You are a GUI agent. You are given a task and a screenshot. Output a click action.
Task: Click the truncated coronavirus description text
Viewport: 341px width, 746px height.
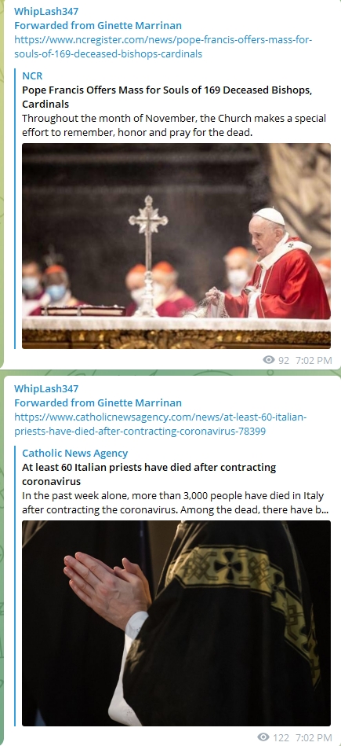175,503
